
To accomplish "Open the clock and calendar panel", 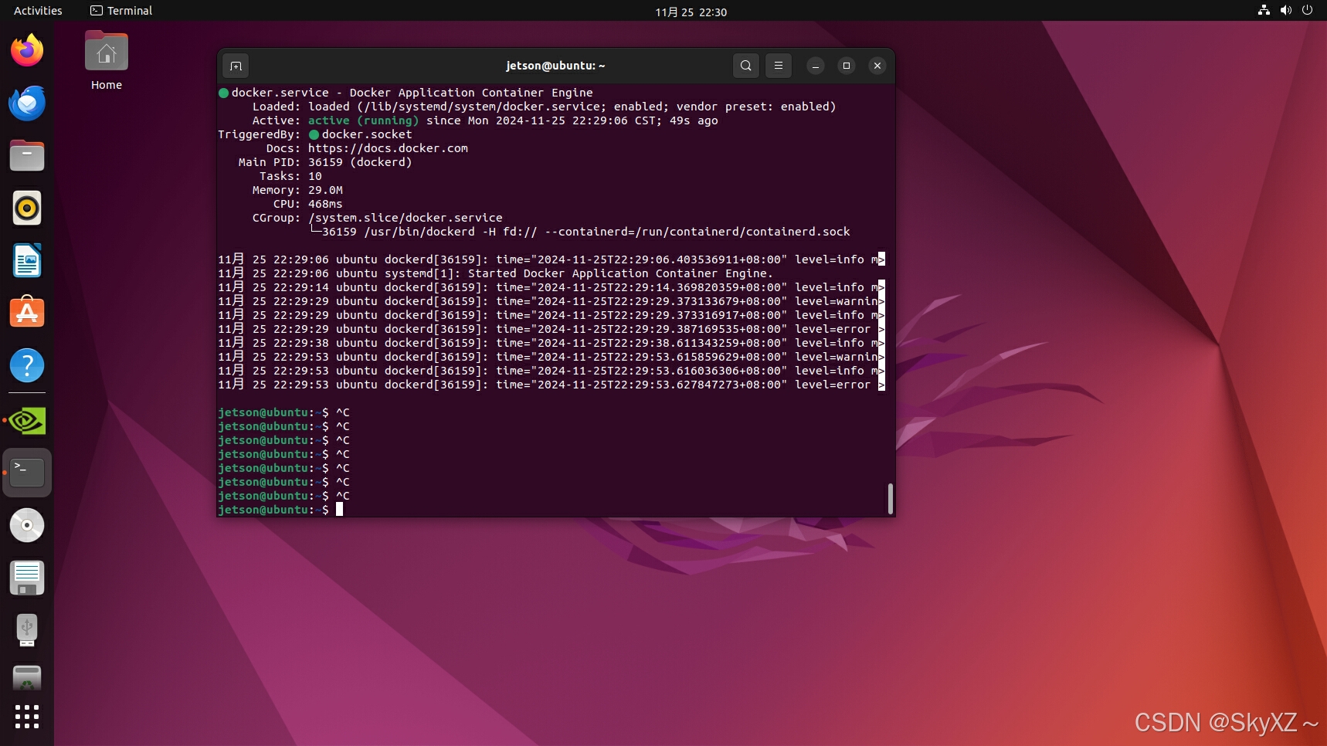I will click(x=691, y=12).
